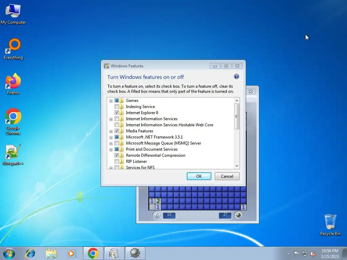347x260 pixels.
Task: Expand the Games tree node
Action: pyautogui.click(x=111, y=101)
